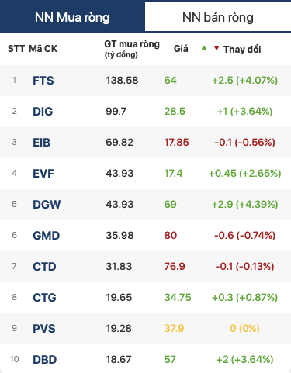291x373 pixels.
Task: Open the PVS ticker link
Action: click(x=44, y=329)
